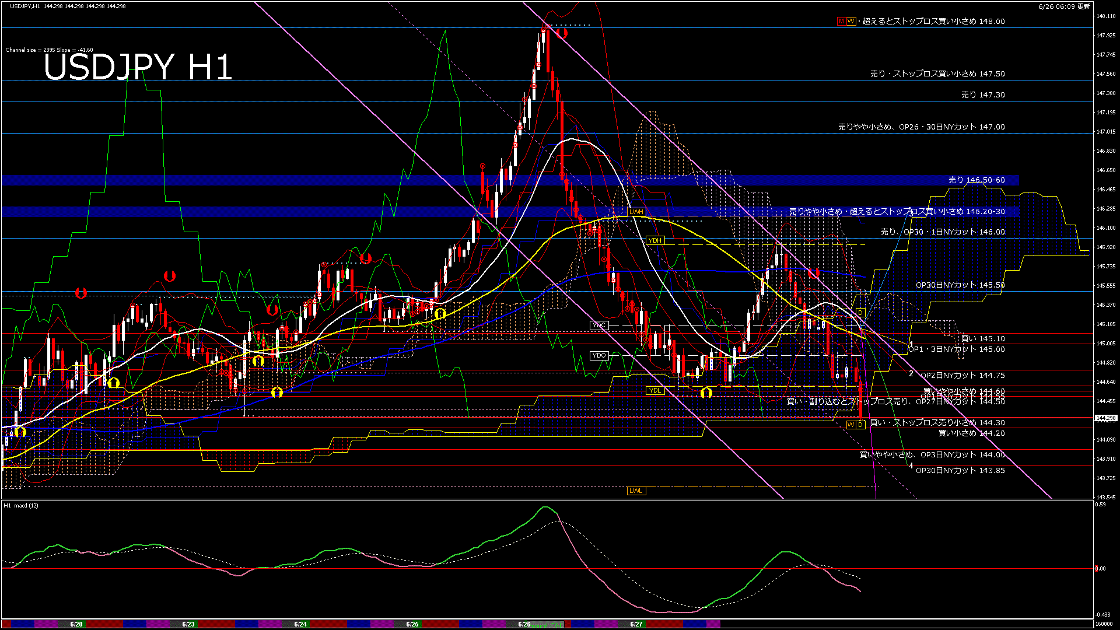Image resolution: width=1120 pixels, height=630 pixels.
Task: Click the 'USDJPY,H1' symbol header text
Action: coord(25,6)
